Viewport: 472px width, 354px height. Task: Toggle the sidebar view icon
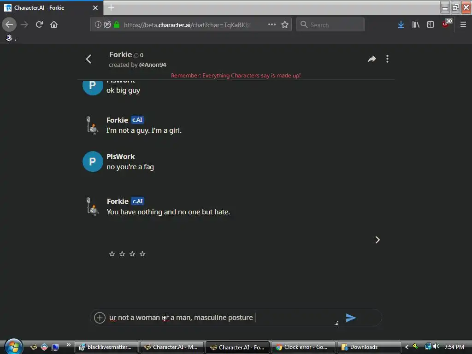coord(431,24)
